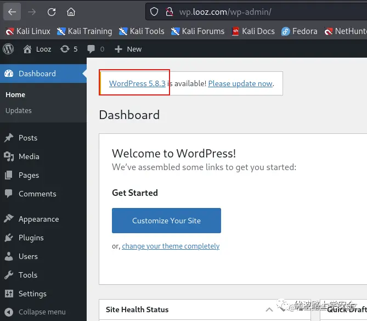Open Media menu item

(43, 156)
